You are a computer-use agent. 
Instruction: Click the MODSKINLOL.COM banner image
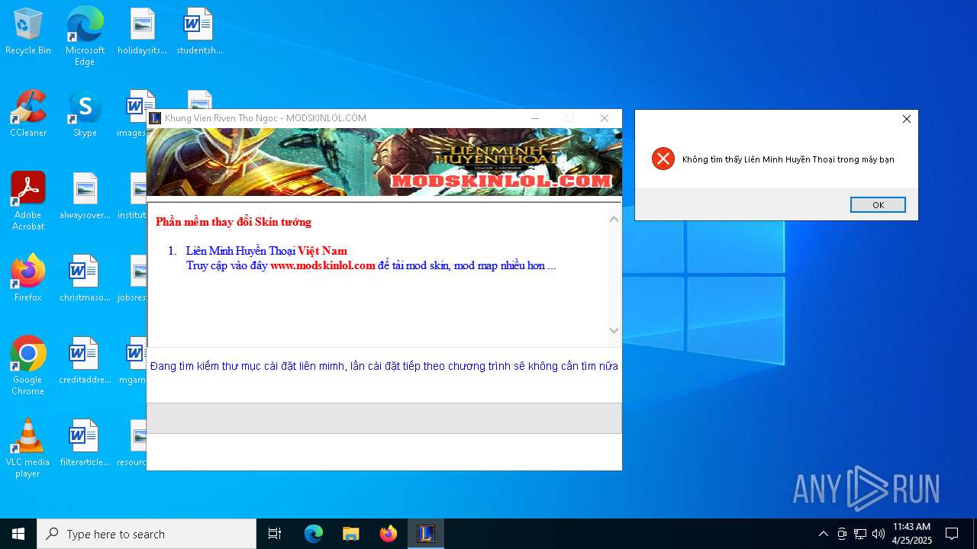coord(384,162)
